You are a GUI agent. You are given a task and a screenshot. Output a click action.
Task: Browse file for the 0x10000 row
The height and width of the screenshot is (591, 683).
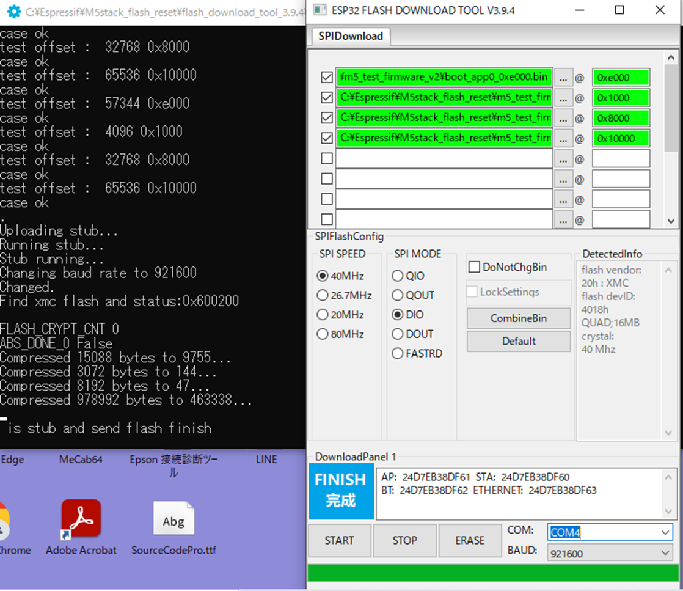pos(563,139)
